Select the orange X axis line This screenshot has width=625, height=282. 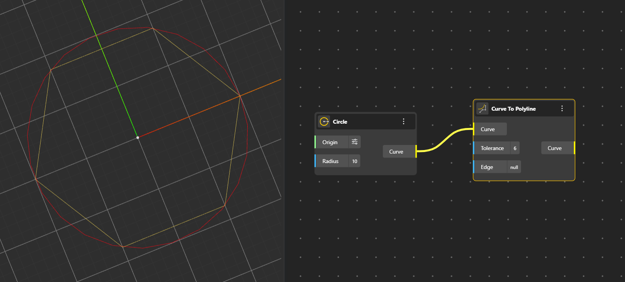coord(209,108)
